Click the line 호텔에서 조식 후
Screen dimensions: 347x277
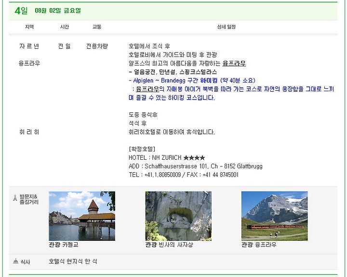(x=149, y=46)
